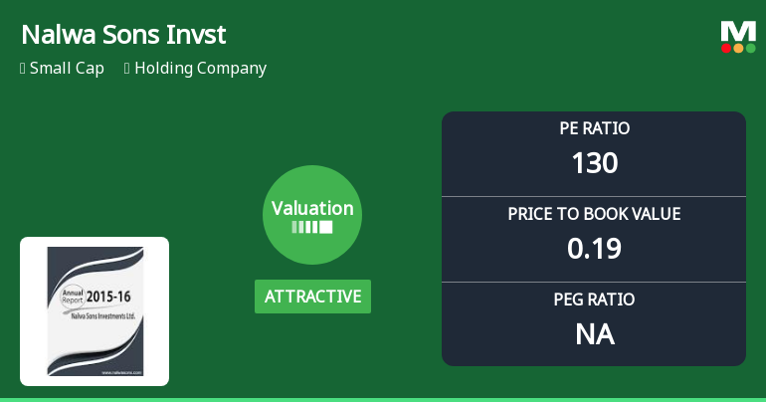Open the Small Cap category label
Screen dimensions: 766x402
(x=67, y=69)
